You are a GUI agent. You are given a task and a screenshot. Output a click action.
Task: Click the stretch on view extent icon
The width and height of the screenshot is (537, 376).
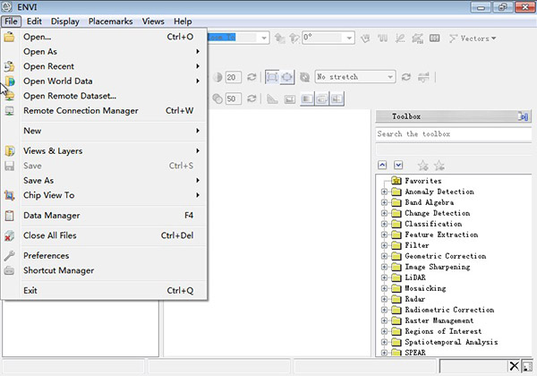click(x=286, y=77)
